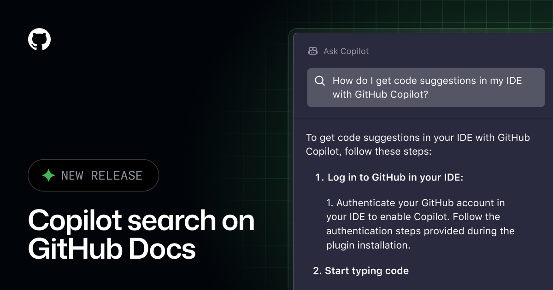This screenshot has width=553, height=290.
Task: Click the bold '2.' step number marker
Action: pyautogui.click(x=317, y=271)
